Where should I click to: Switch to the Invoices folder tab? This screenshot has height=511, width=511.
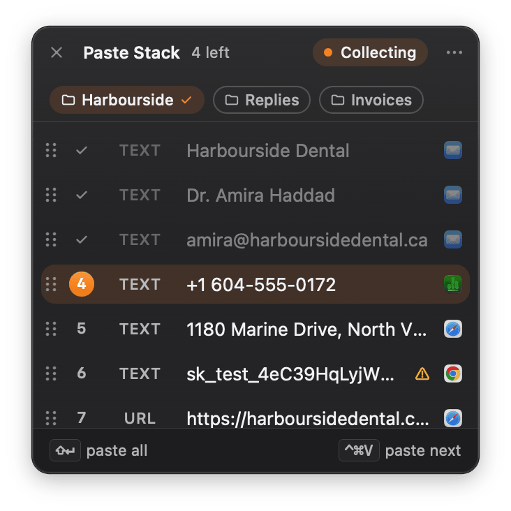[x=371, y=100]
